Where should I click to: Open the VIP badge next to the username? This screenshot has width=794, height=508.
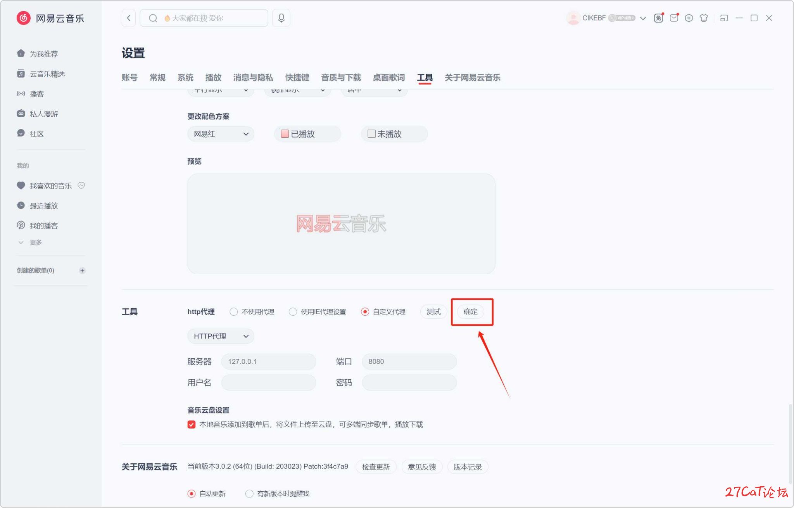click(x=621, y=18)
